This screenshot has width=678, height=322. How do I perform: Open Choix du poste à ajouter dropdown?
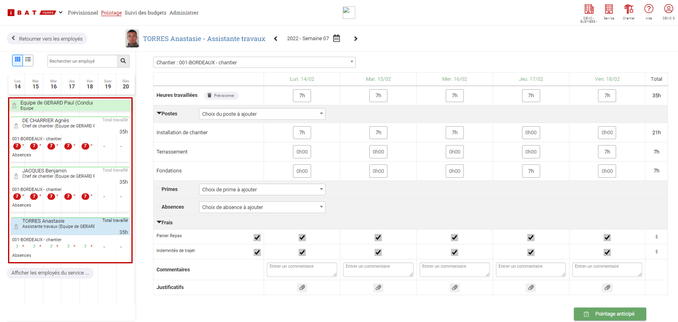[x=262, y=114]
